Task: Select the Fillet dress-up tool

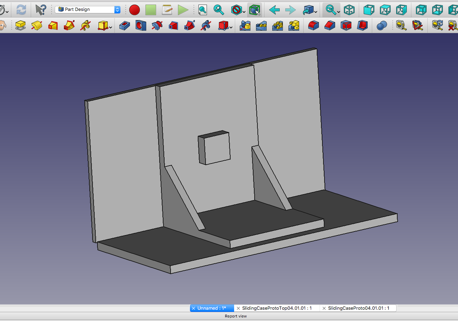Action: [x=313, y=25]
